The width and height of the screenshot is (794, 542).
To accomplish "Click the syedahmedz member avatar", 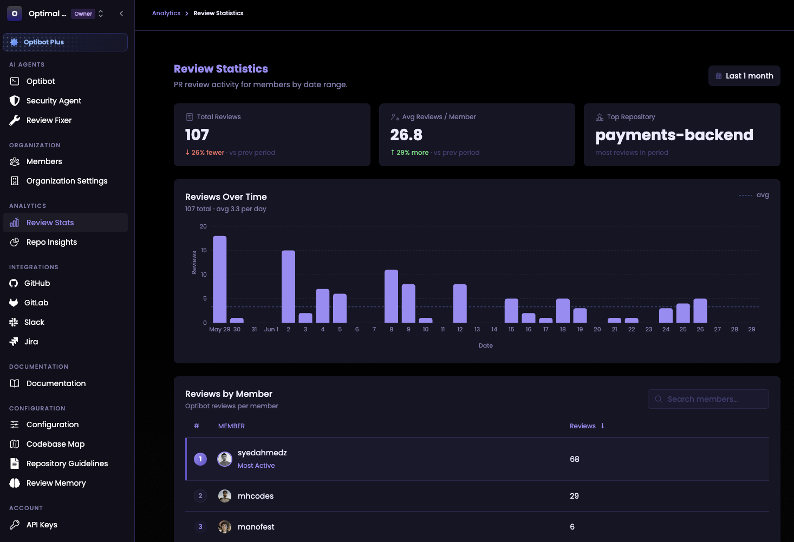I will click(225, 459).
